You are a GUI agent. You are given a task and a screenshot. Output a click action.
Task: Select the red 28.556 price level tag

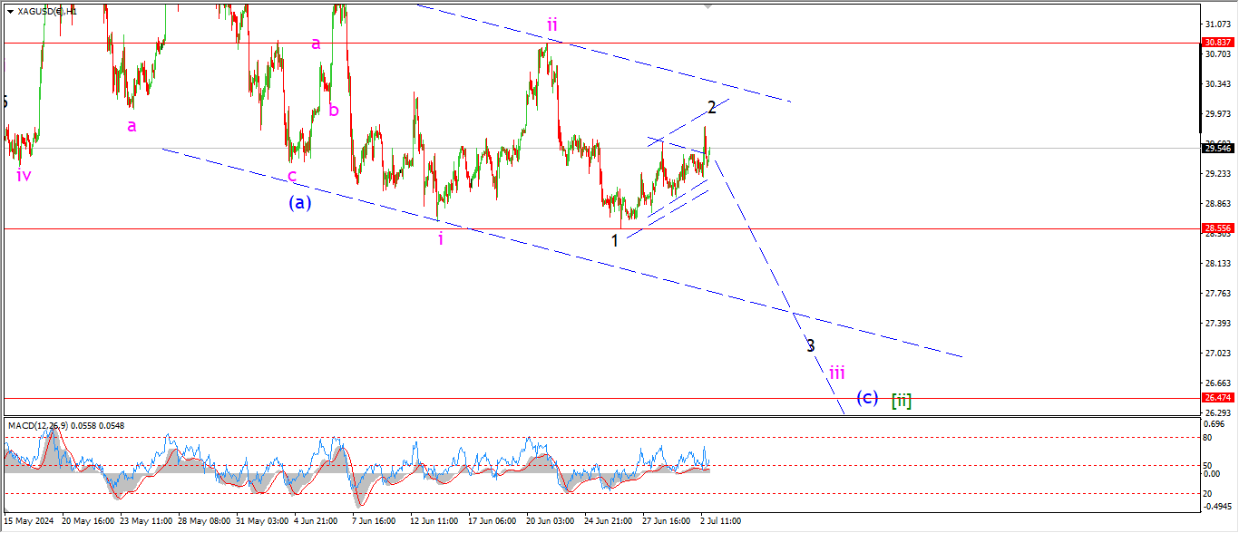pos(1216,229)
